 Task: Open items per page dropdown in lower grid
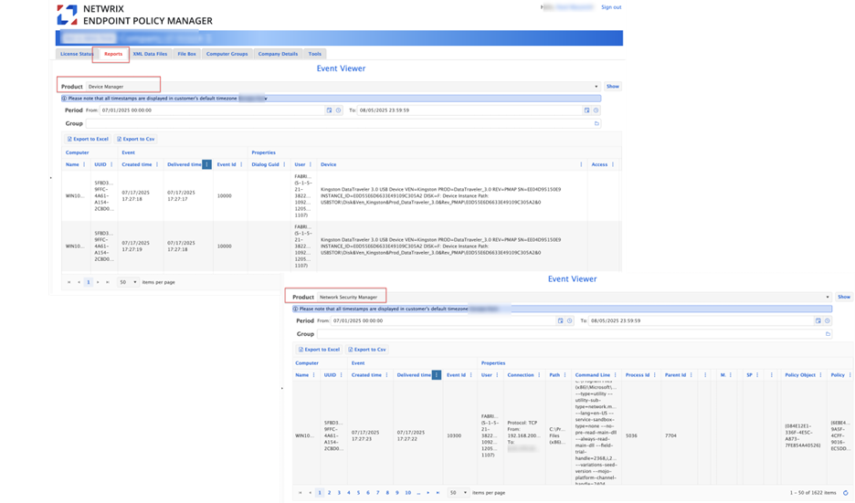tap(458, 493)
